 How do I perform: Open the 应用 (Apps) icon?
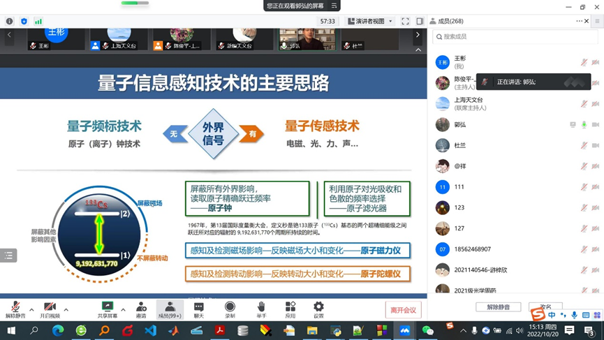click(290, 309)
